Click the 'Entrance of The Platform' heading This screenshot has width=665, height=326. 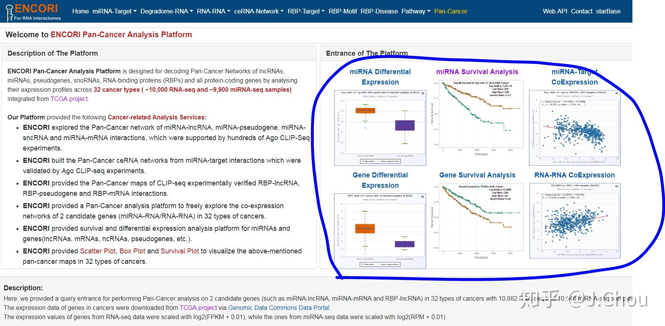point(367,53)
